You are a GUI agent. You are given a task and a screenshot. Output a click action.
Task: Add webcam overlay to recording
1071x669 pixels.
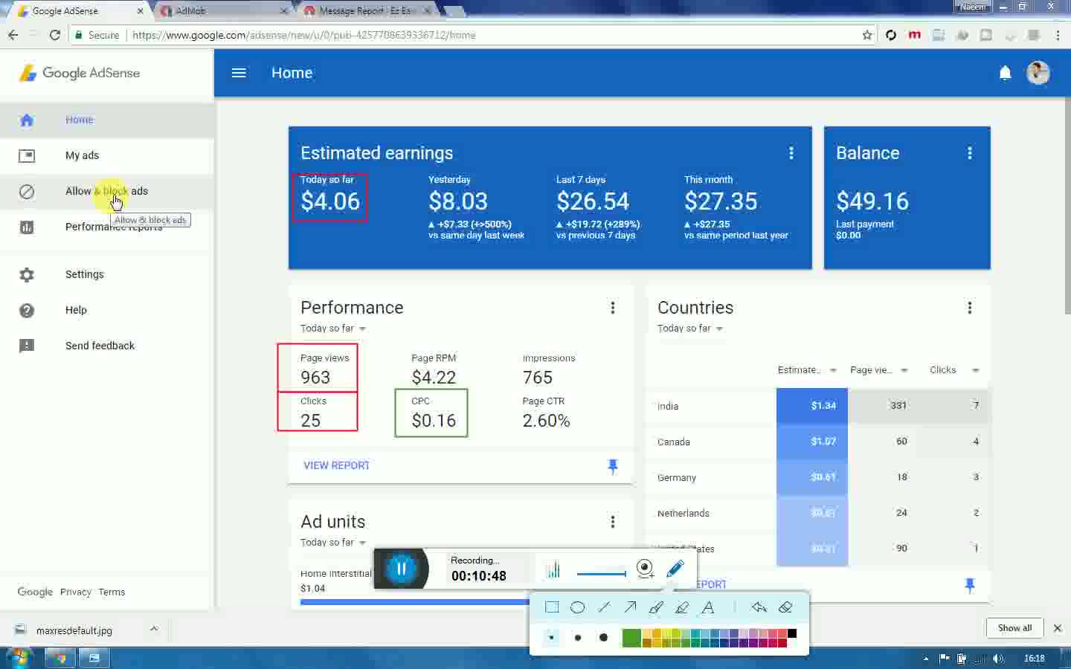(x=645, y=569)
